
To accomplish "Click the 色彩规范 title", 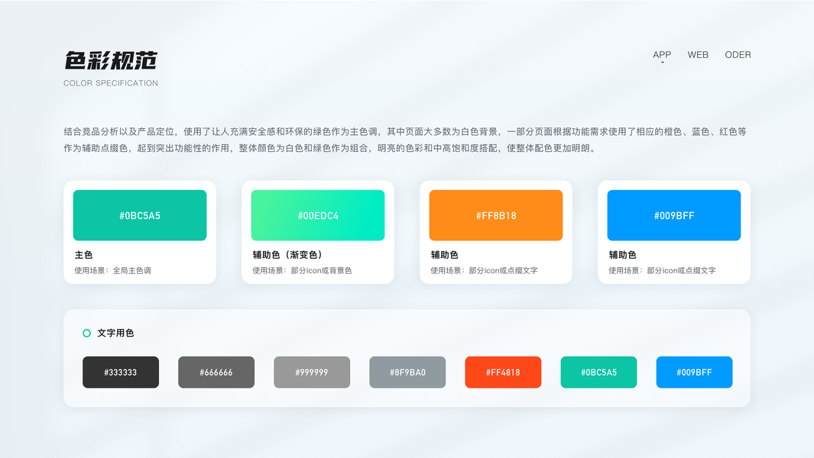I will [111, 61].
